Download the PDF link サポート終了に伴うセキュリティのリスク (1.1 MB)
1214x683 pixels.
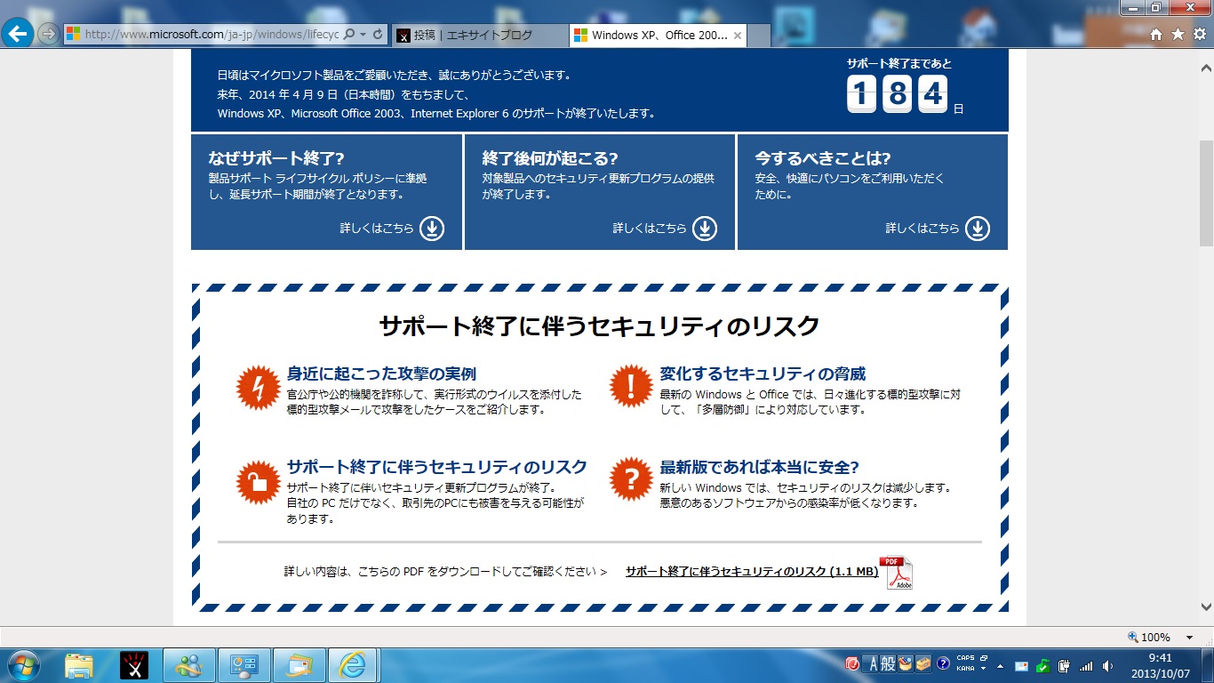[752, 572]
